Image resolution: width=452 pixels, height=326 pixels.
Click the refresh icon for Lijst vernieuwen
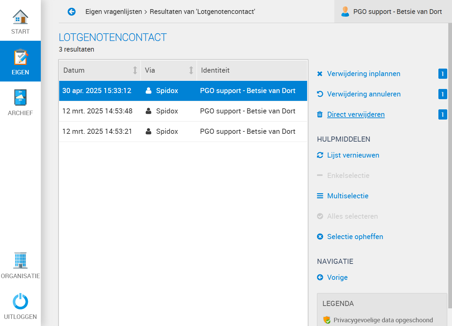(x=320, y=155)
